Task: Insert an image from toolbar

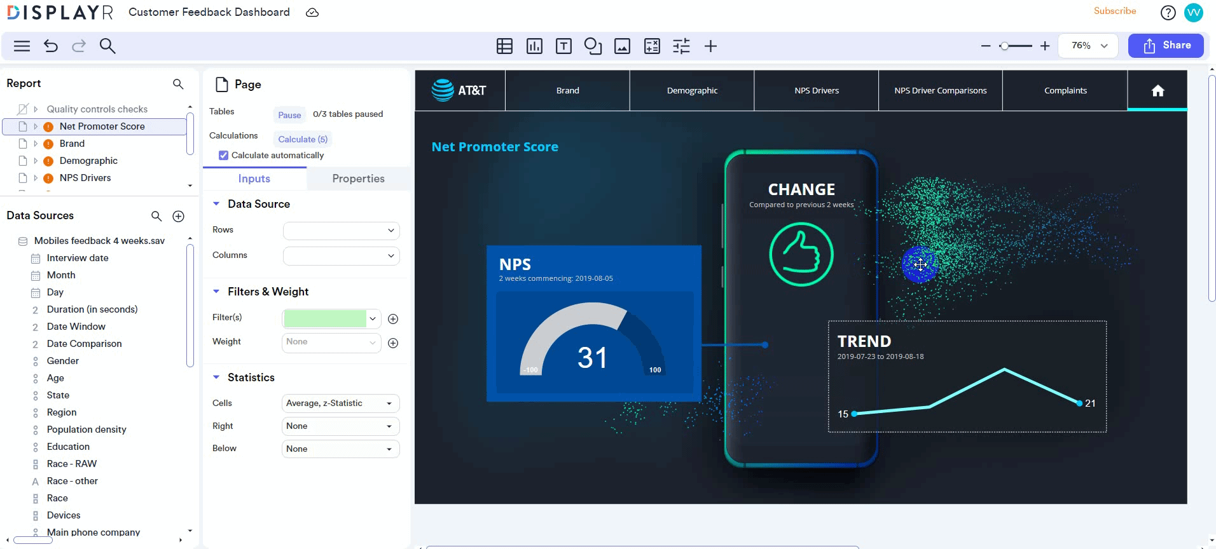Action: tap(623, 46)
